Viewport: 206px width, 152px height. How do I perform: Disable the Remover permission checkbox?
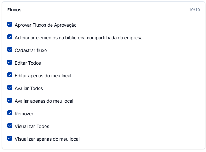pos(10,113)
